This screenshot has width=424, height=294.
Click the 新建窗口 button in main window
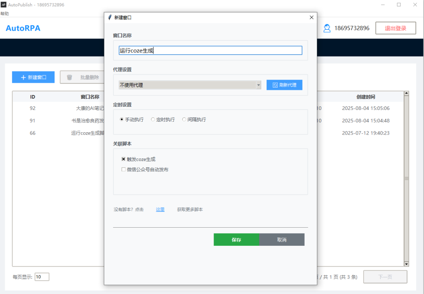tap(33, 77)
